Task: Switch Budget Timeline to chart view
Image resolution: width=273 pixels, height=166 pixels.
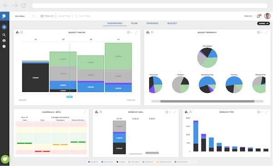Action: (x=17, y=32)
